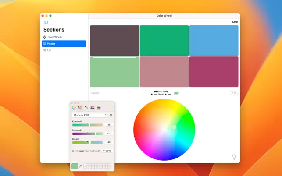This screenshot has width=282, height=176.
Task: Select the sky blue palette swatch
Action: point(214,41)
